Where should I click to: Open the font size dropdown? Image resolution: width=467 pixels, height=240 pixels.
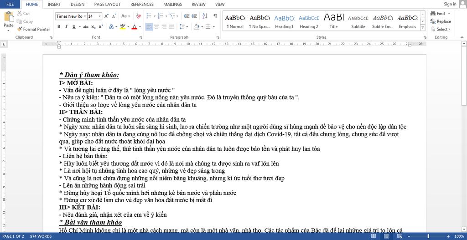(x=100, y=16)
